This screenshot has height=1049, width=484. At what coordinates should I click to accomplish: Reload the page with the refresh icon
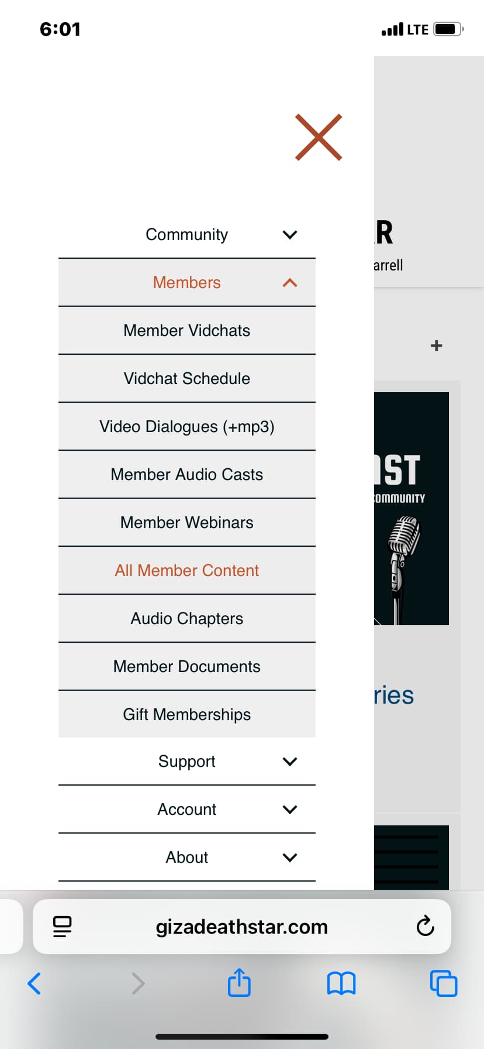coord(425,927)
